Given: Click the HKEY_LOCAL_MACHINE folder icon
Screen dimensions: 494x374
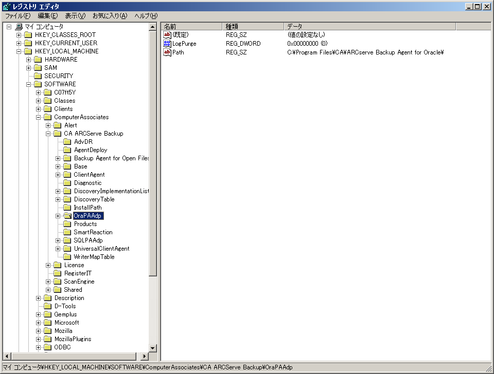Looking at the screenshot, I should coord(28,51).
